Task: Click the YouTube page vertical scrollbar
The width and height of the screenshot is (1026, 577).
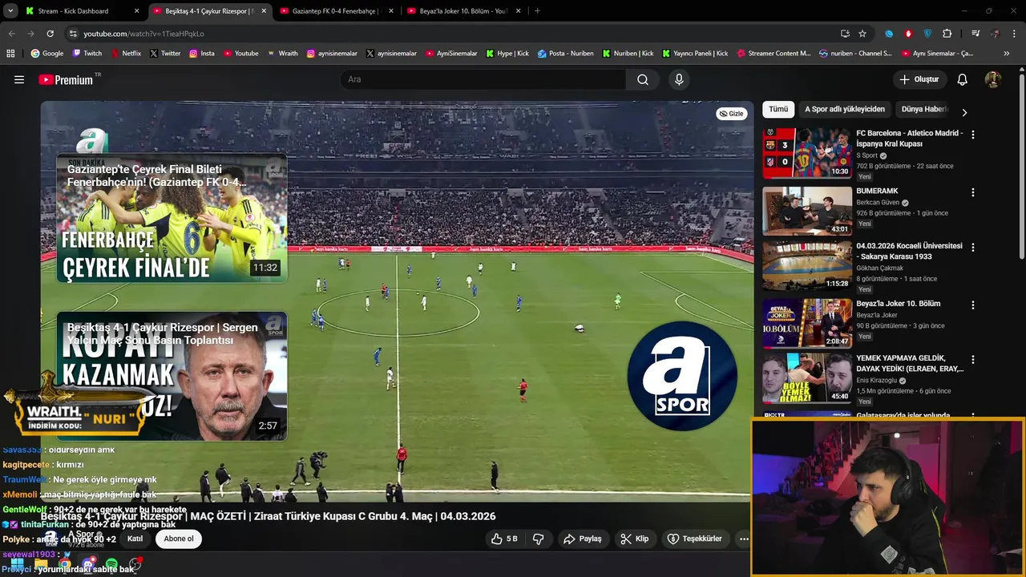Action: (x=1021, y=168)
